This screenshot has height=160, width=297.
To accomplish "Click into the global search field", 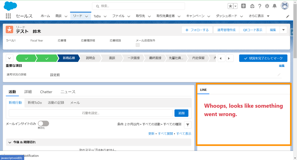I will tap(138, 6).
